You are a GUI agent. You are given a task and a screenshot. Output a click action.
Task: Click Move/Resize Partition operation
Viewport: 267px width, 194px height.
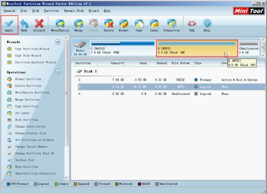click(32, 93)
